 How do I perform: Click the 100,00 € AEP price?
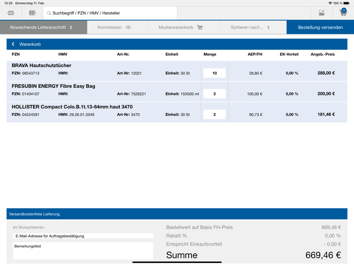255,94
